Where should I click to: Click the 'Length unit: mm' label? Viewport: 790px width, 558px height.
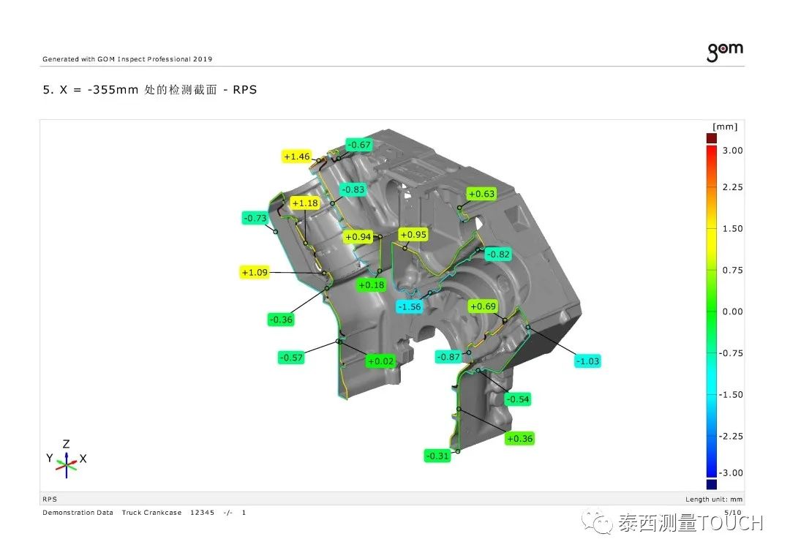coord(713,499)
